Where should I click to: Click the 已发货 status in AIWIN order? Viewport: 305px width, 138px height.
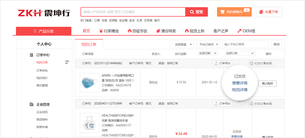(x=240, y=76)
